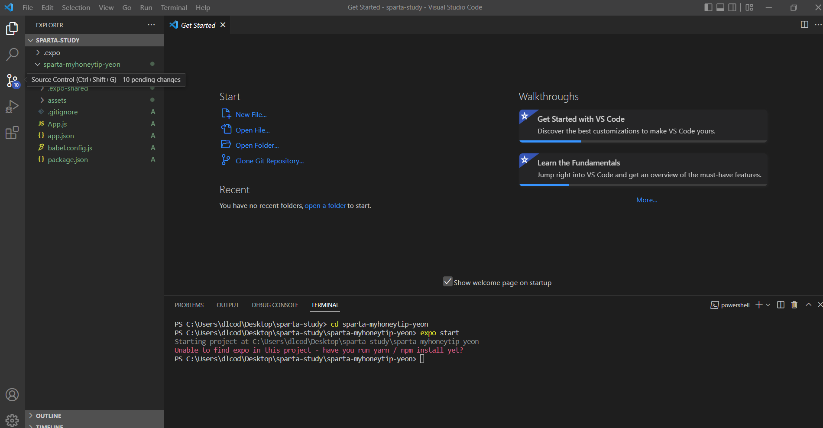Open Learn the Fundamentals walkthrough
This screenshot has width=823, height=428.
click(x=643, y=169)
